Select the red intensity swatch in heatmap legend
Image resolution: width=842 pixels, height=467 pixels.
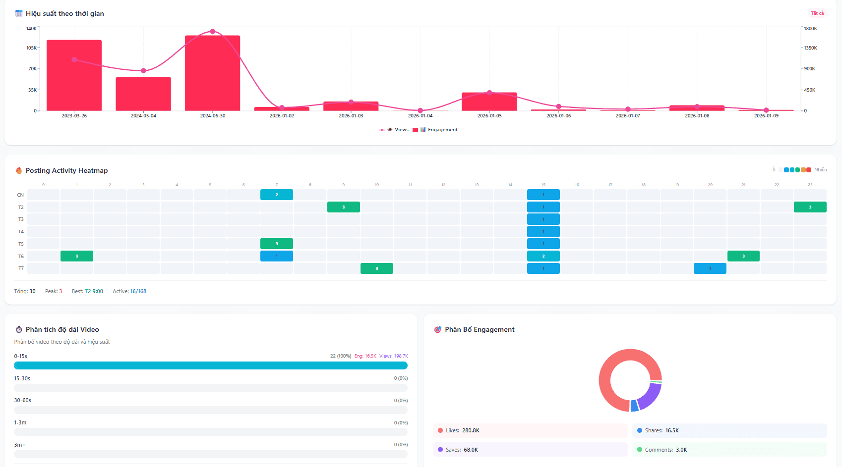[x=809, y=169]
